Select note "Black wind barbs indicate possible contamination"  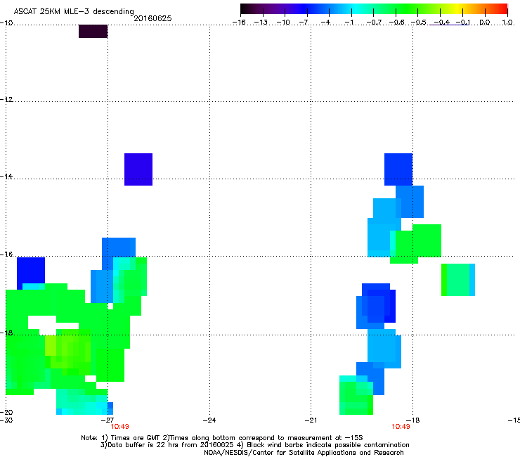(328, 445)
